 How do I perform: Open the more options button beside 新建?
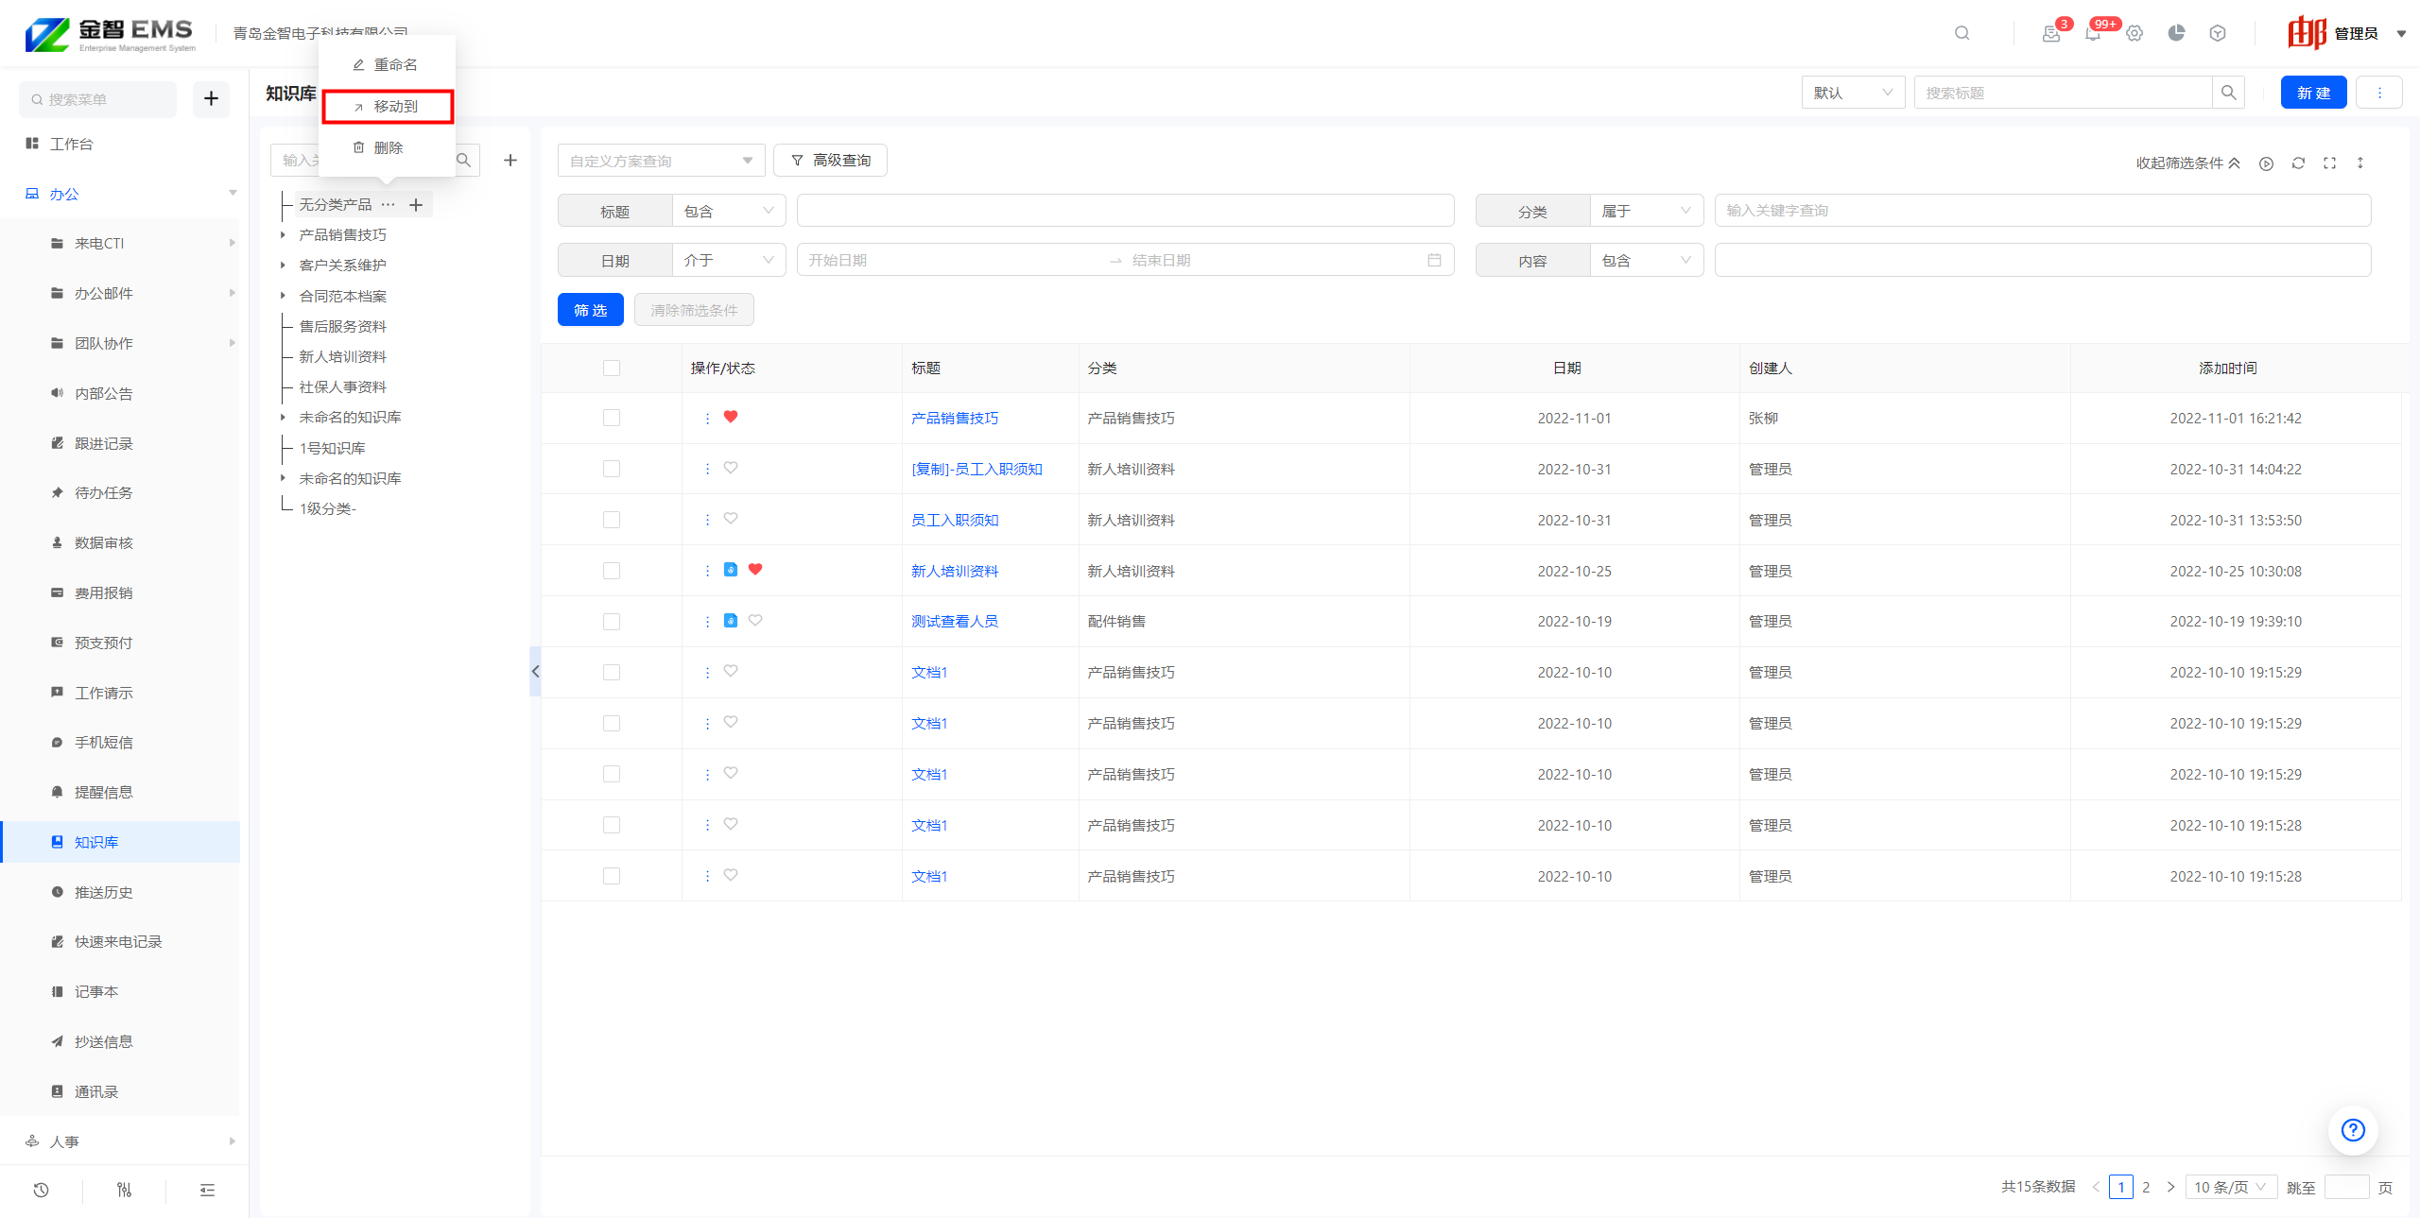click(2379, 93)
